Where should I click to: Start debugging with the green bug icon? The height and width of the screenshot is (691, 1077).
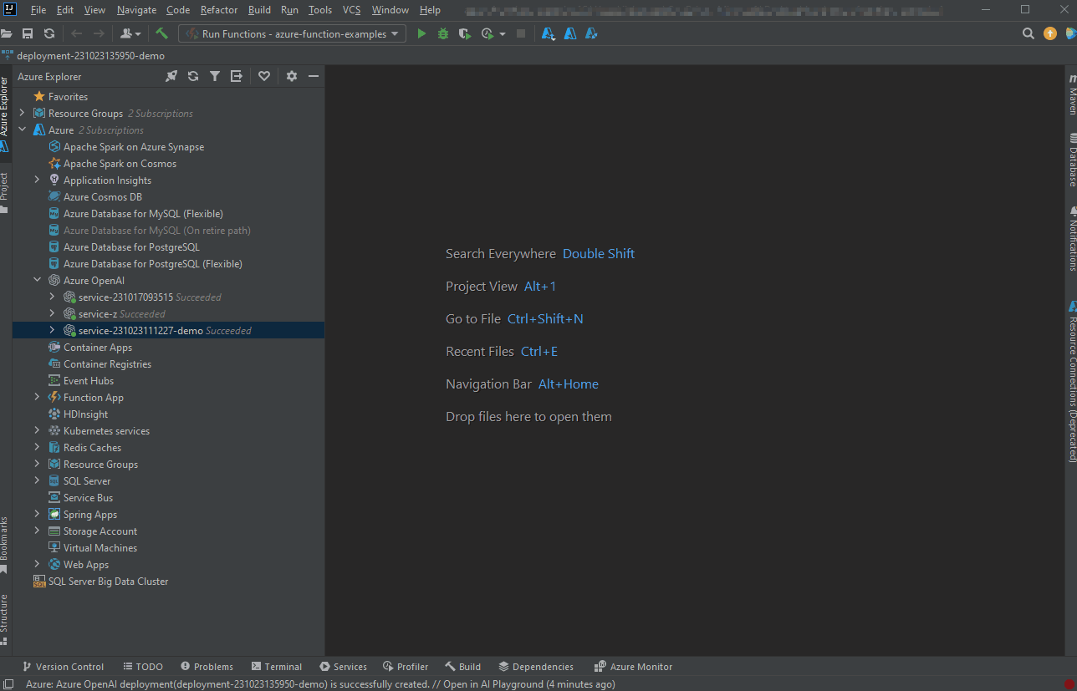443,33
